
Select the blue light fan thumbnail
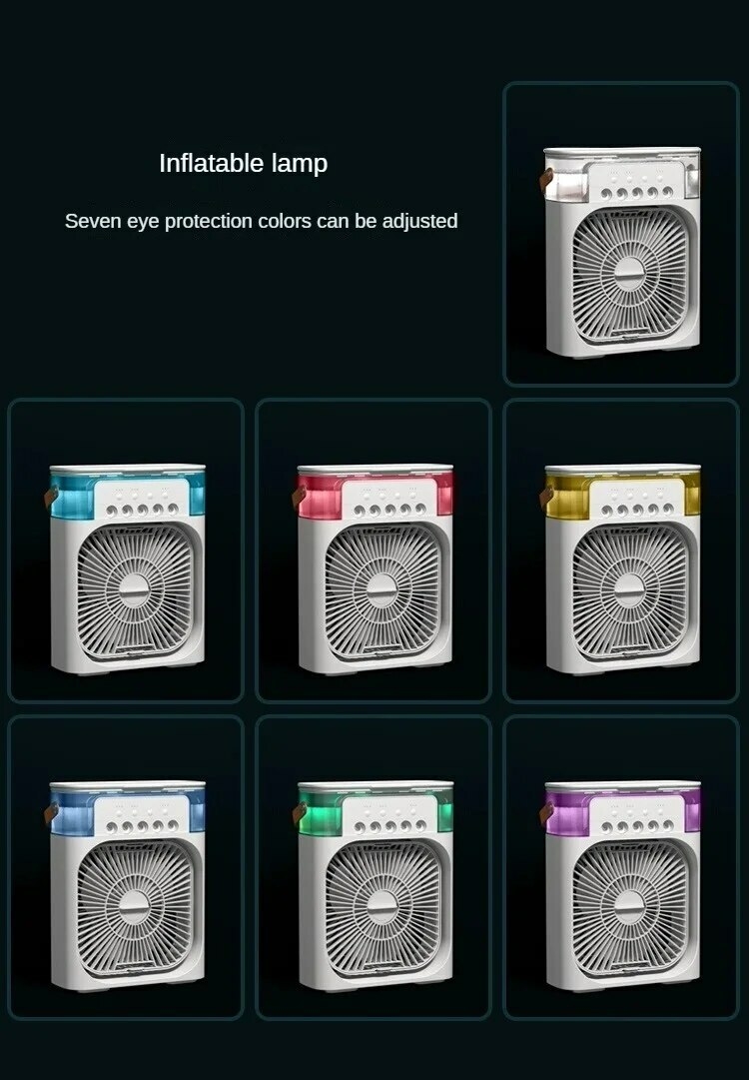(x=126, y=867)
